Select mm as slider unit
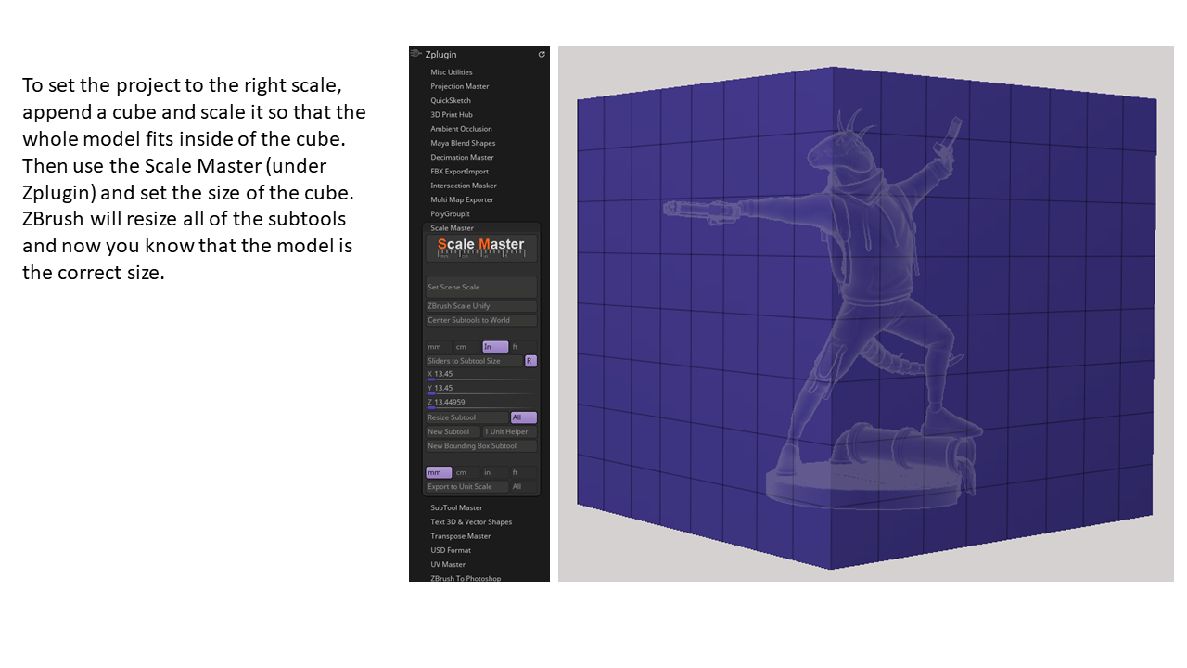This screenshot has width=1187, height=668. 439,347
